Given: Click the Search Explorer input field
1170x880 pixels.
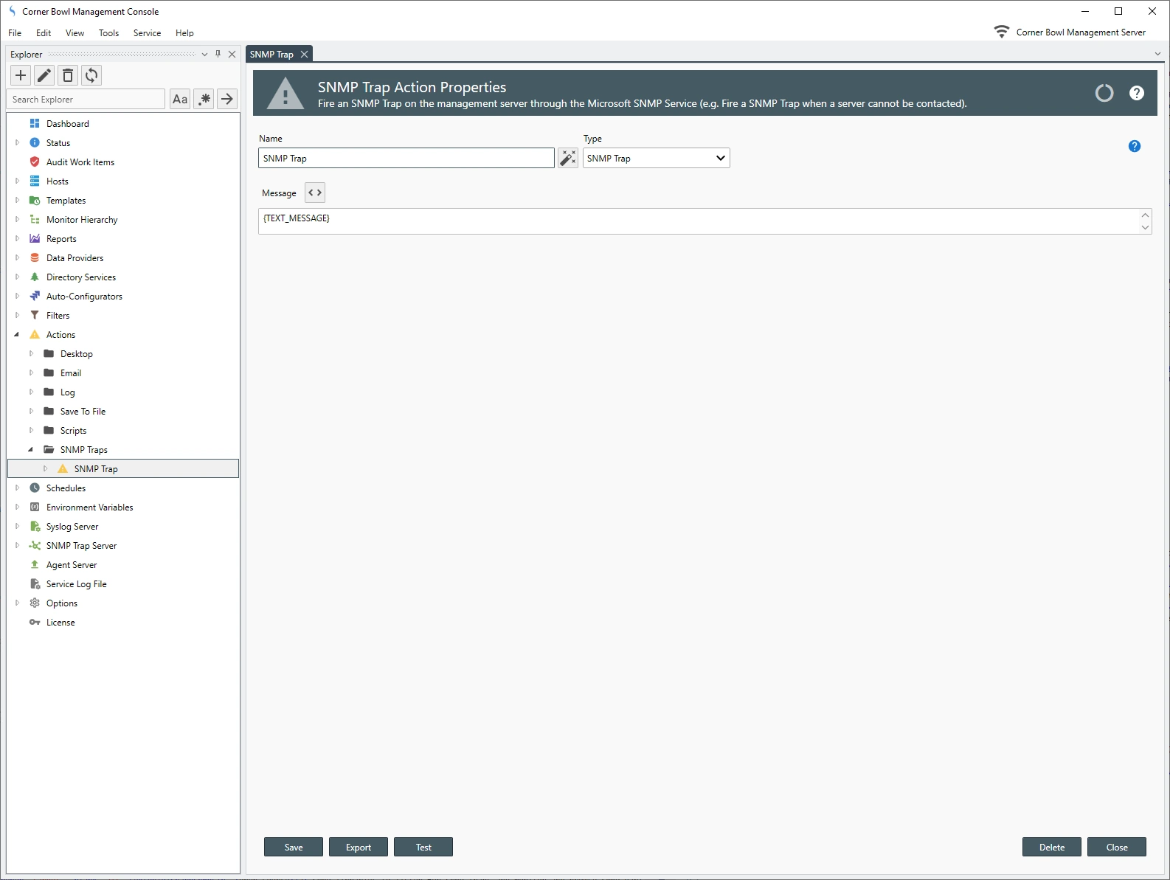Looking at the screenshot, I should [86, 99].
